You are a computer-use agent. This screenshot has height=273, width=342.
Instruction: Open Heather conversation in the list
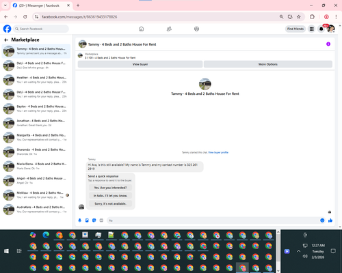36,80
